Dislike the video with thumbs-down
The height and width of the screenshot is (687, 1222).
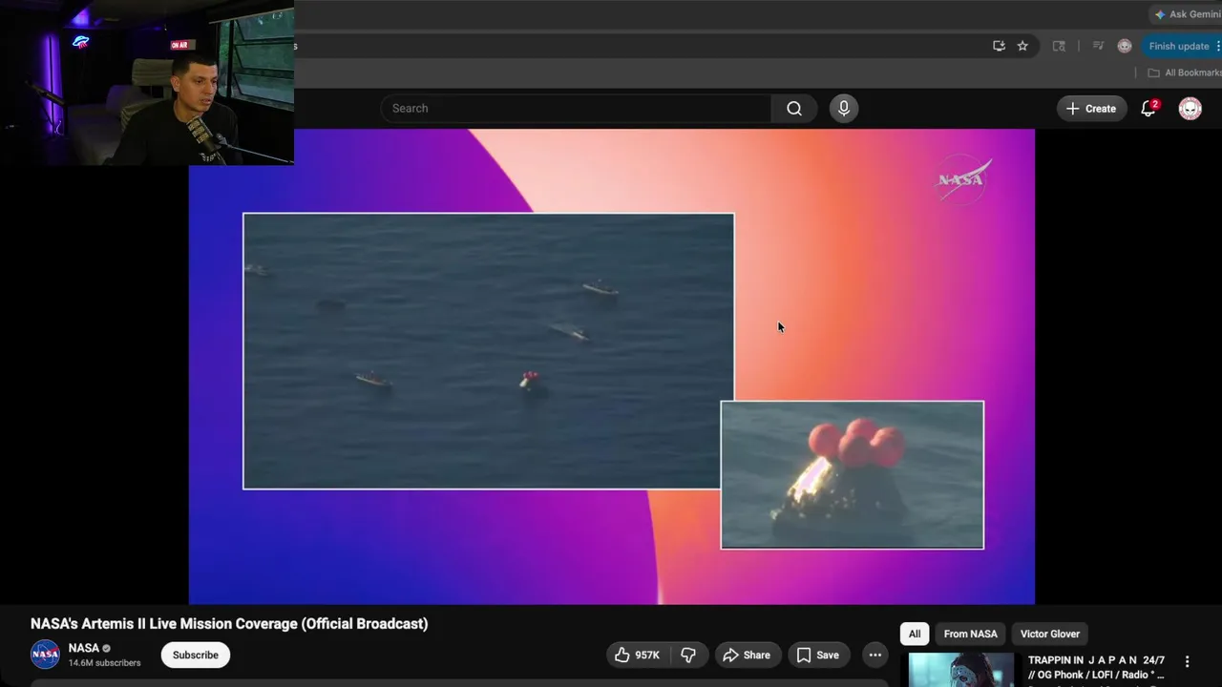point(687,655)
